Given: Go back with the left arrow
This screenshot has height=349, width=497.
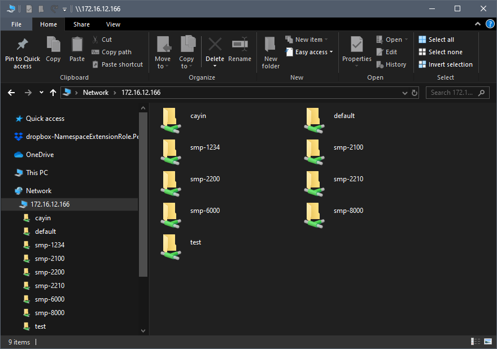Looking at the screenshot, I should pos(11,93).
